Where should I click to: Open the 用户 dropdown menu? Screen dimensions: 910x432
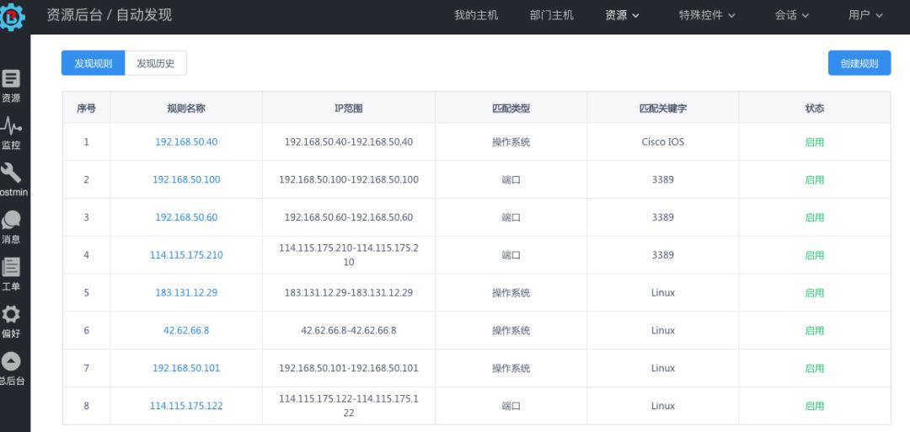(865, 15)
